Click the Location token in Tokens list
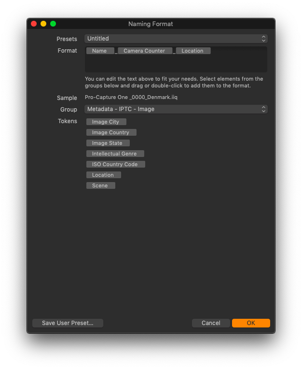Screen dimensions: 302x369 (x=104, y=175)
